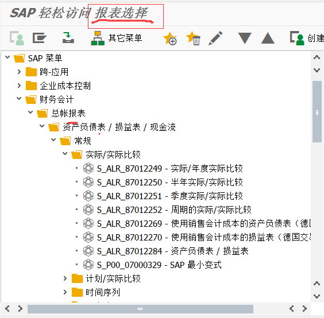Image resolution: width=324 pixels, height=318 pixels.
Task: Move favorite up triangle icon
Action: (268, 38)
